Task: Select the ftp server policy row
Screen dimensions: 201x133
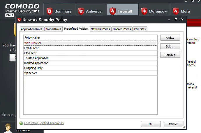Action: click(x=90, y=73)
